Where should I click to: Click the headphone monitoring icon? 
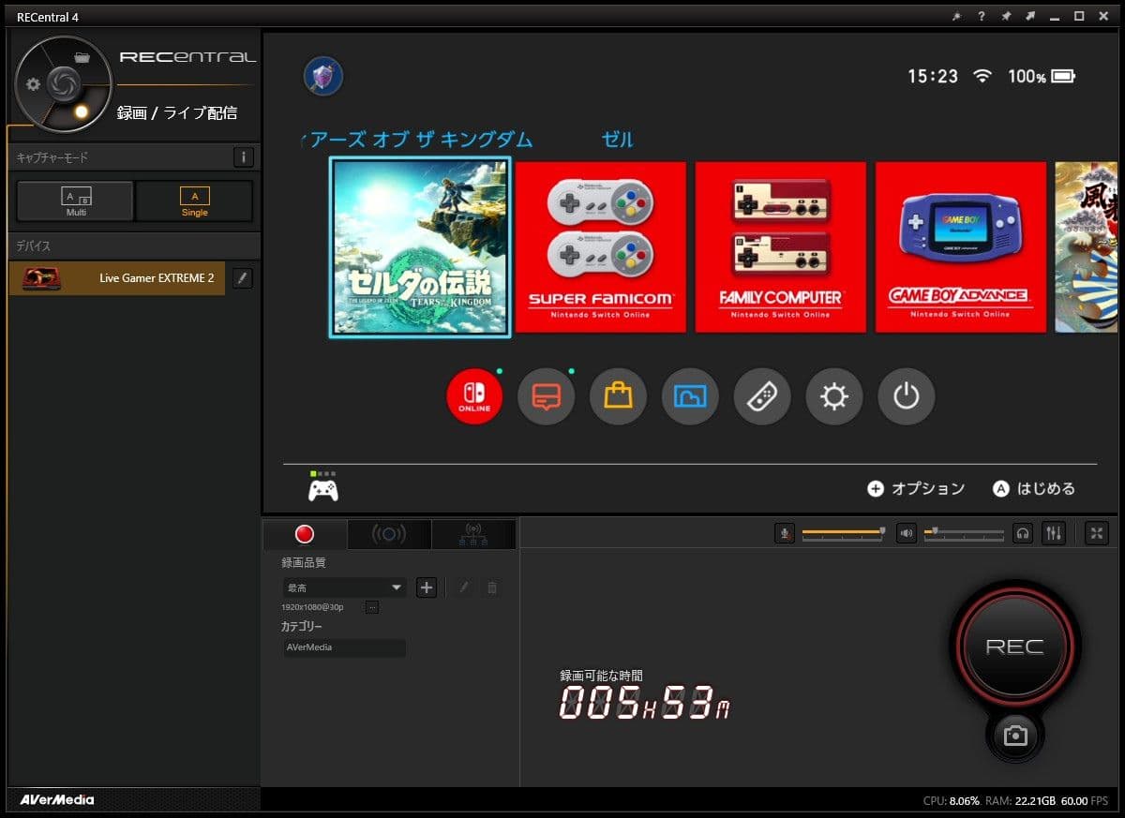coord(1024,533)
